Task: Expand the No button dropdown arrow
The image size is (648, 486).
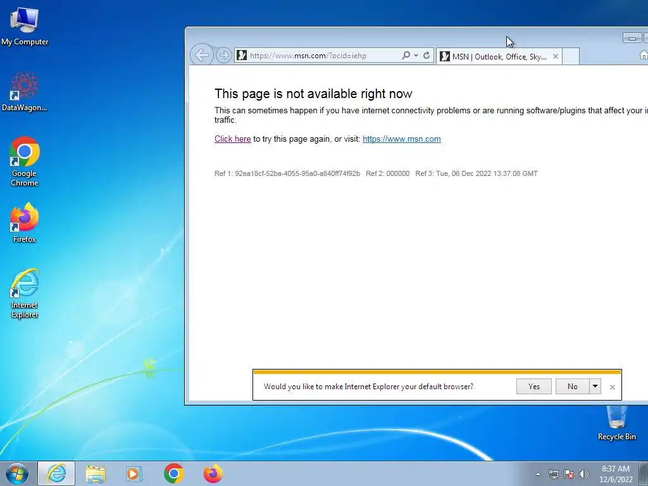Action: pos(595,387)
